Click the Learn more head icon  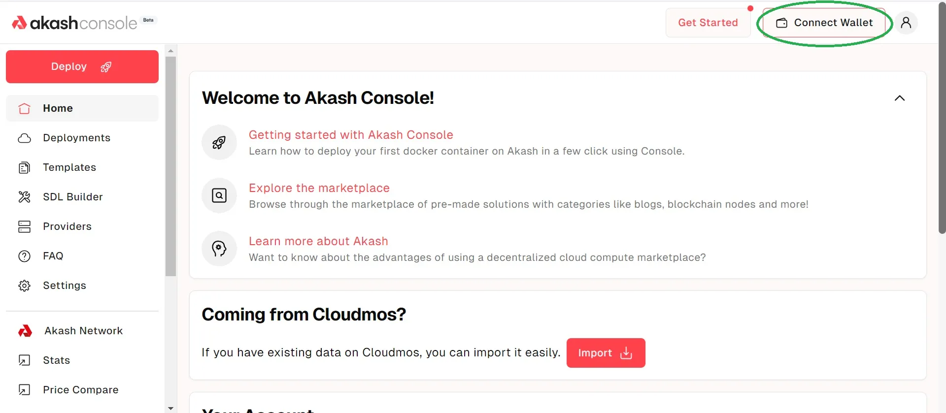(x=219, y=249)
